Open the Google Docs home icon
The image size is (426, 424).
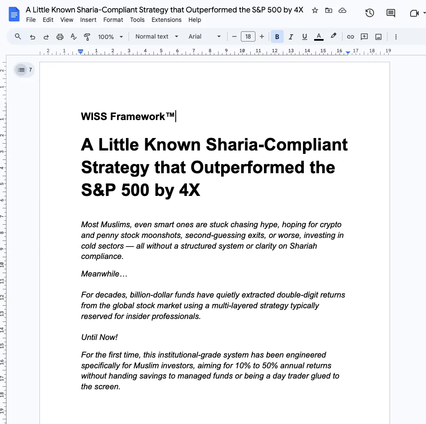point(14,15)
